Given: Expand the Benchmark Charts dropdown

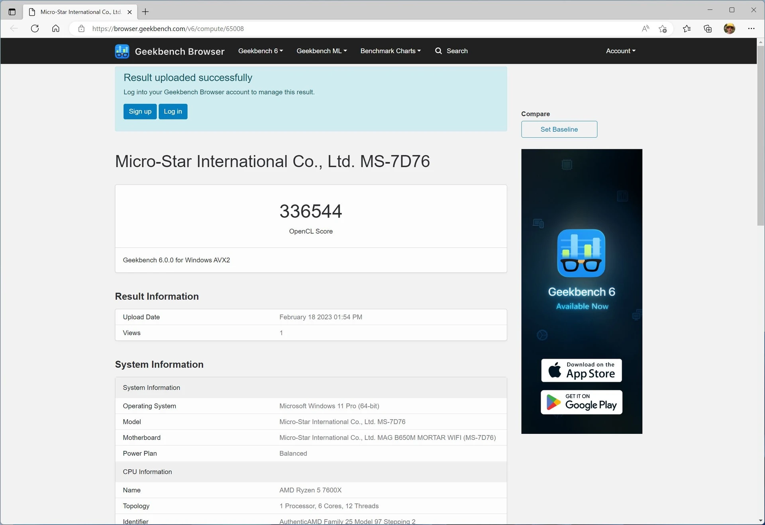Looking at the screenshot, I should click(x=390, y=51).
